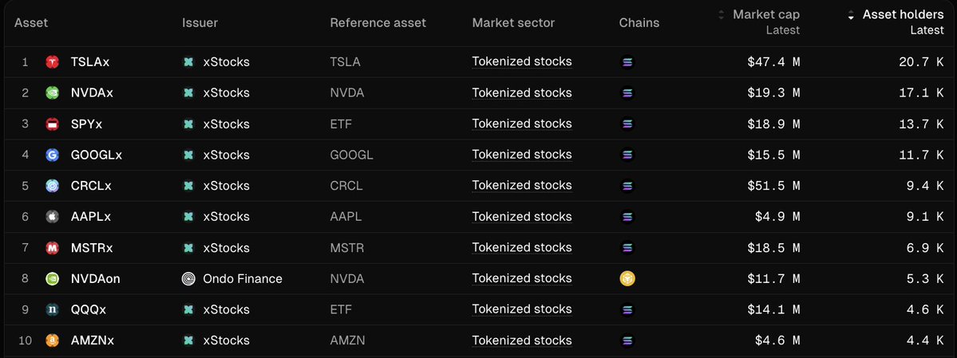Click the Chains column header

pyautogui.click(x=639, y=22)
